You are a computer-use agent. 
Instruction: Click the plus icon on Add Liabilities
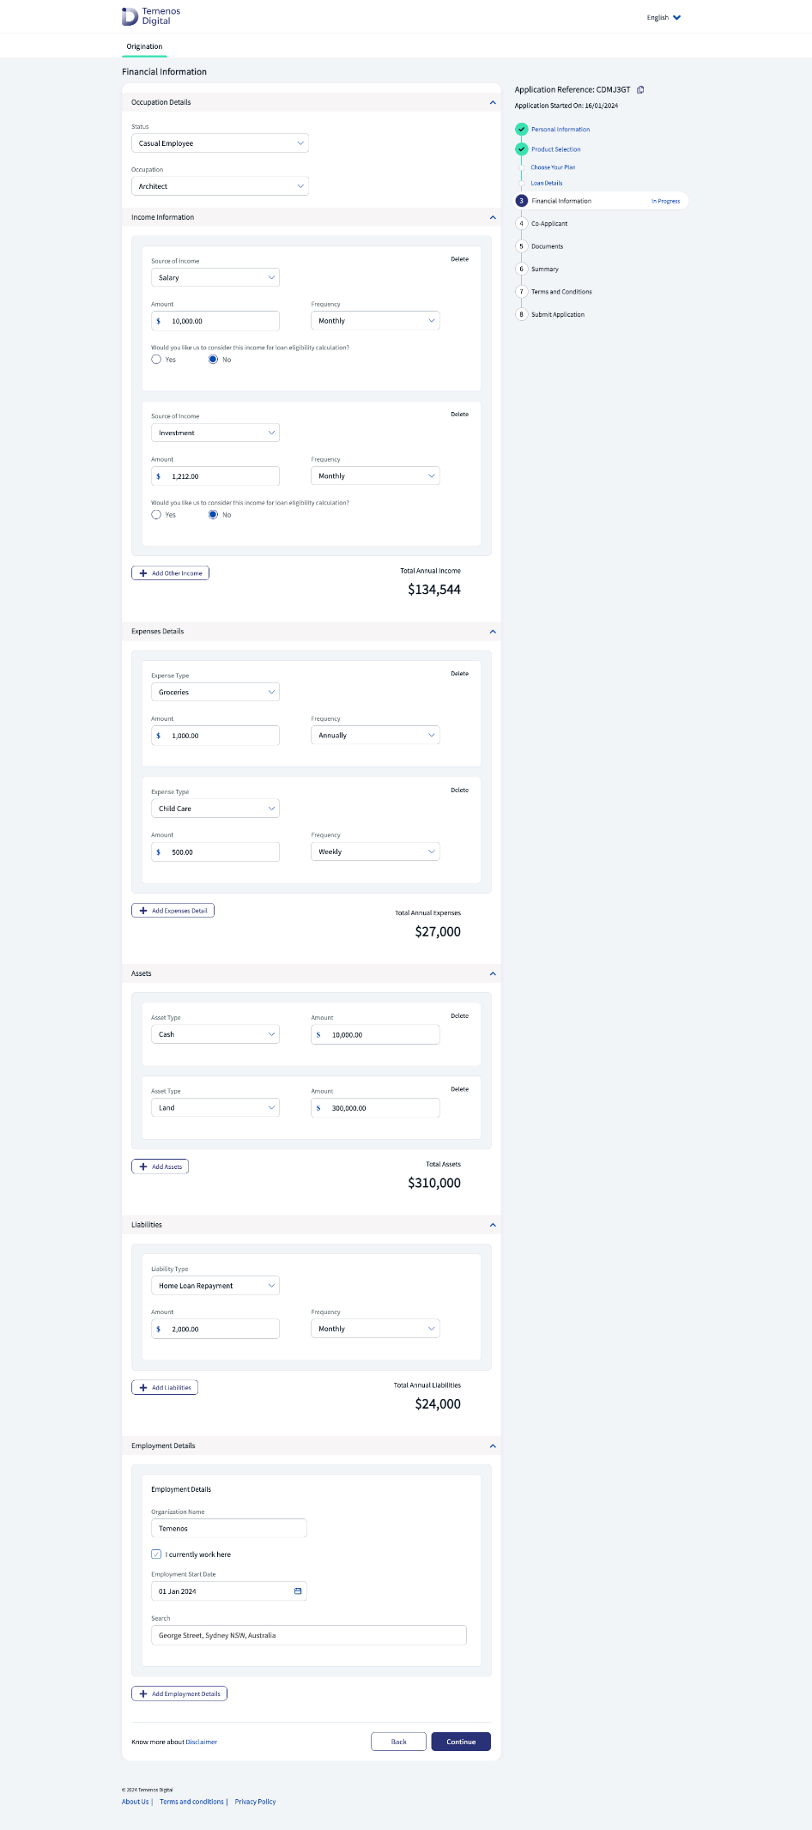pyautogui.click(x=143, y=1388)
